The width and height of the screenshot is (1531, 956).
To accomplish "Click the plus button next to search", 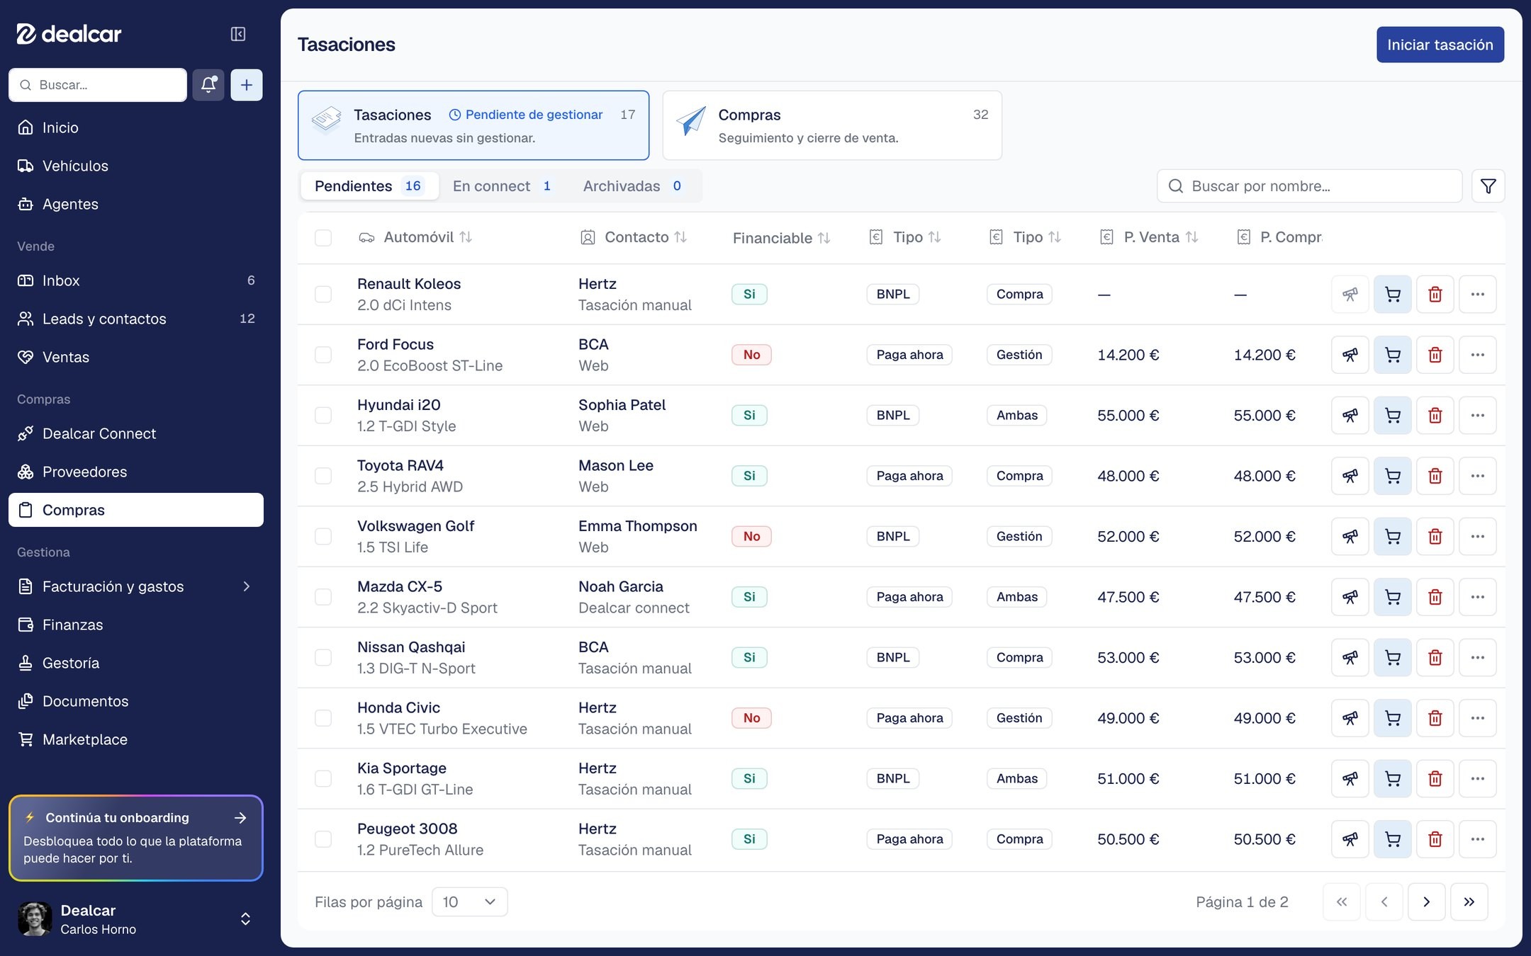I will pos(247,85).
